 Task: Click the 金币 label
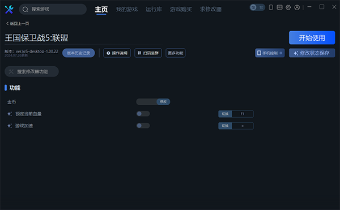12,102
